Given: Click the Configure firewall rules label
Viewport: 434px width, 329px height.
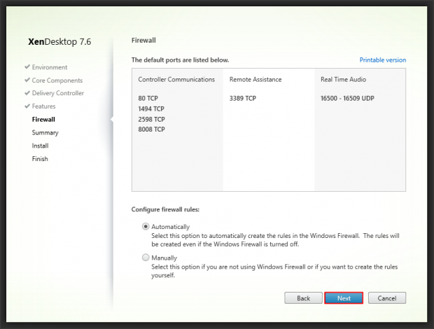Looking at the screenshot, I should click(165, 209).
